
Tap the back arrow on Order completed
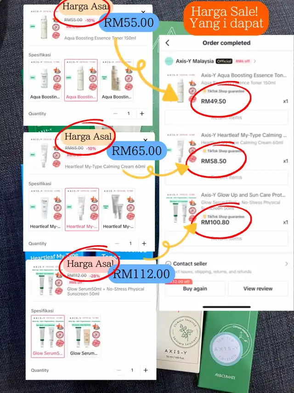click(167, 43)
